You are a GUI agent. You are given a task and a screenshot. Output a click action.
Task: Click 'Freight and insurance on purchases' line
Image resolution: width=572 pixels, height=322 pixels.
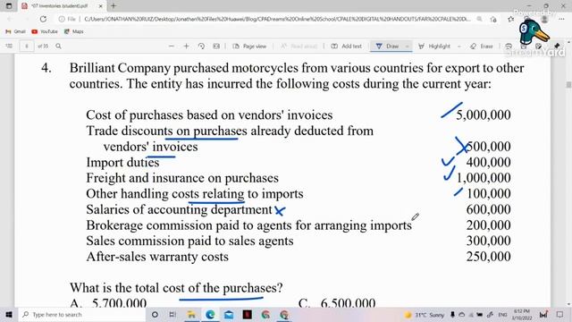pos(182,178)
